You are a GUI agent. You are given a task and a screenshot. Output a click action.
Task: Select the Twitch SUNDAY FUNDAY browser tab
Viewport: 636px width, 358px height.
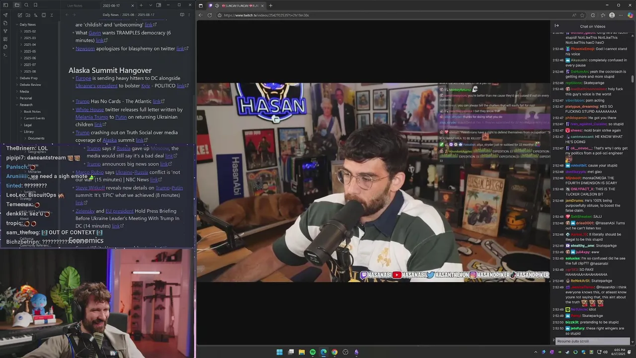click(237, 5)
